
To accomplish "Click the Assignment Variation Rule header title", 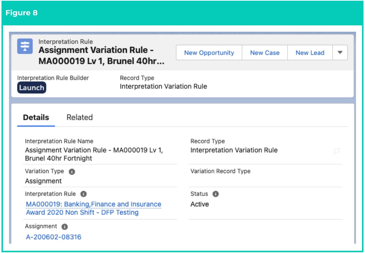I will point(101,56).
